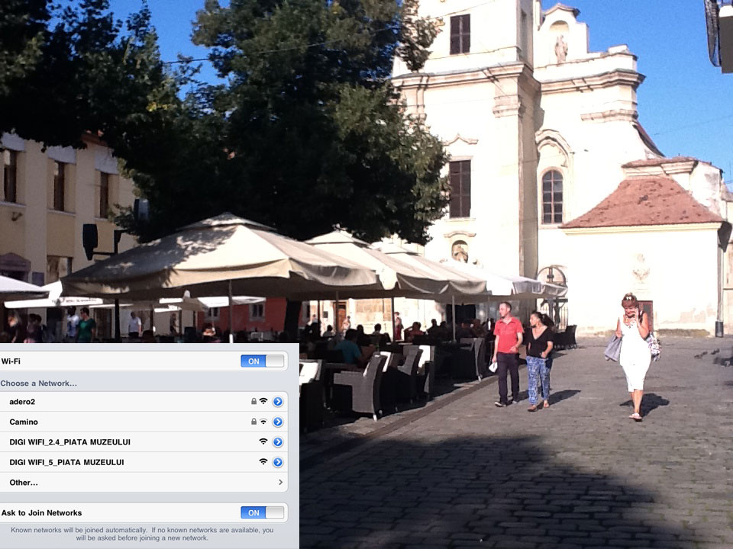Connect to DIGI WIFI_2.4_PIATA MUZEULUI network name
Image resolution: width=733 pixels, height=549 pixels.
[69, 442]
